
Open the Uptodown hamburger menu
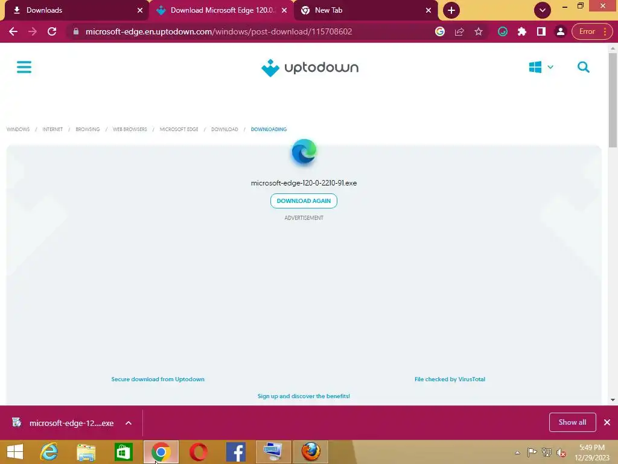pos(24,67)
